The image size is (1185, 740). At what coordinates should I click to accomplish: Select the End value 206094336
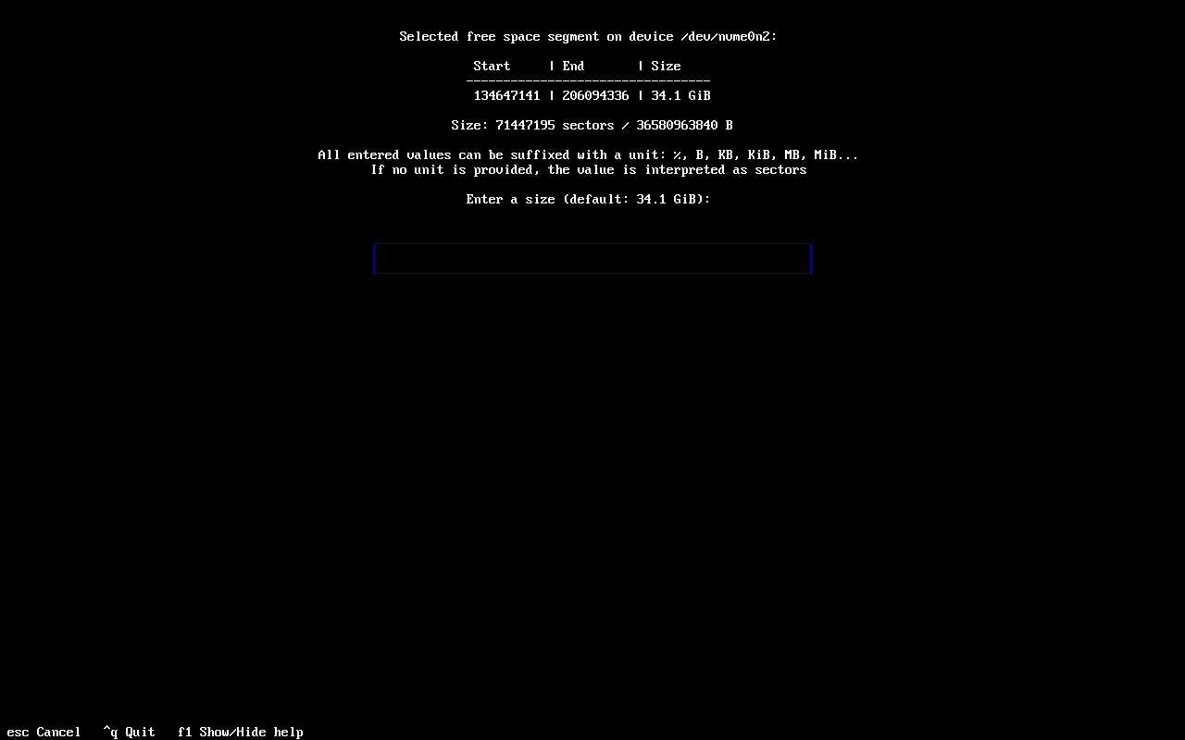(595, 95)
